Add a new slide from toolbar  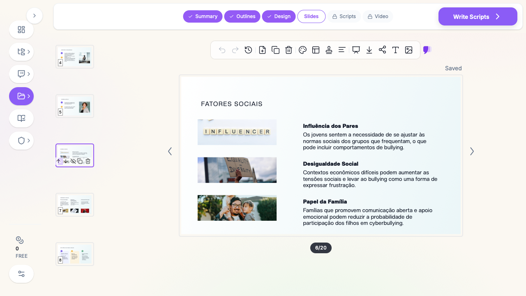click(x=262, y=50)
